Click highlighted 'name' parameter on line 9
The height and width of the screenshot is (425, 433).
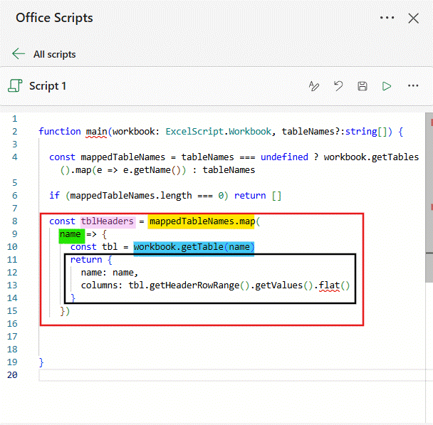click(70, 234)
